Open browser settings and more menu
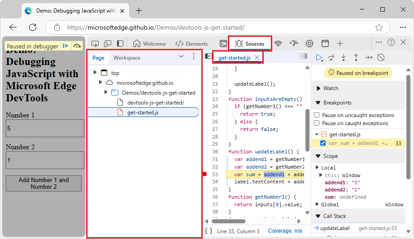Viewport: 414px width, 239px height. point(403,27)
